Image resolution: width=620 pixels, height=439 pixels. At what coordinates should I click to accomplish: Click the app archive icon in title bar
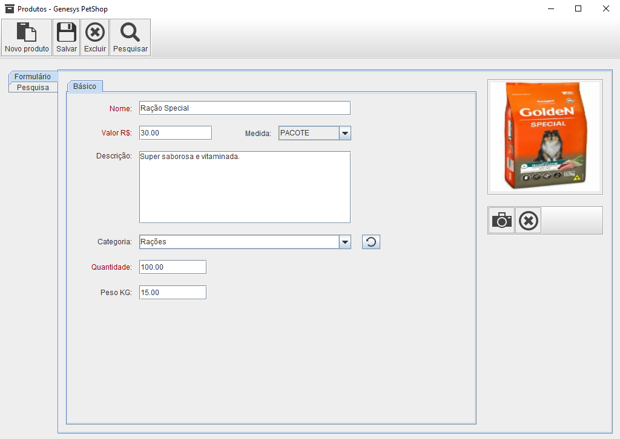(x=10, y=9)
